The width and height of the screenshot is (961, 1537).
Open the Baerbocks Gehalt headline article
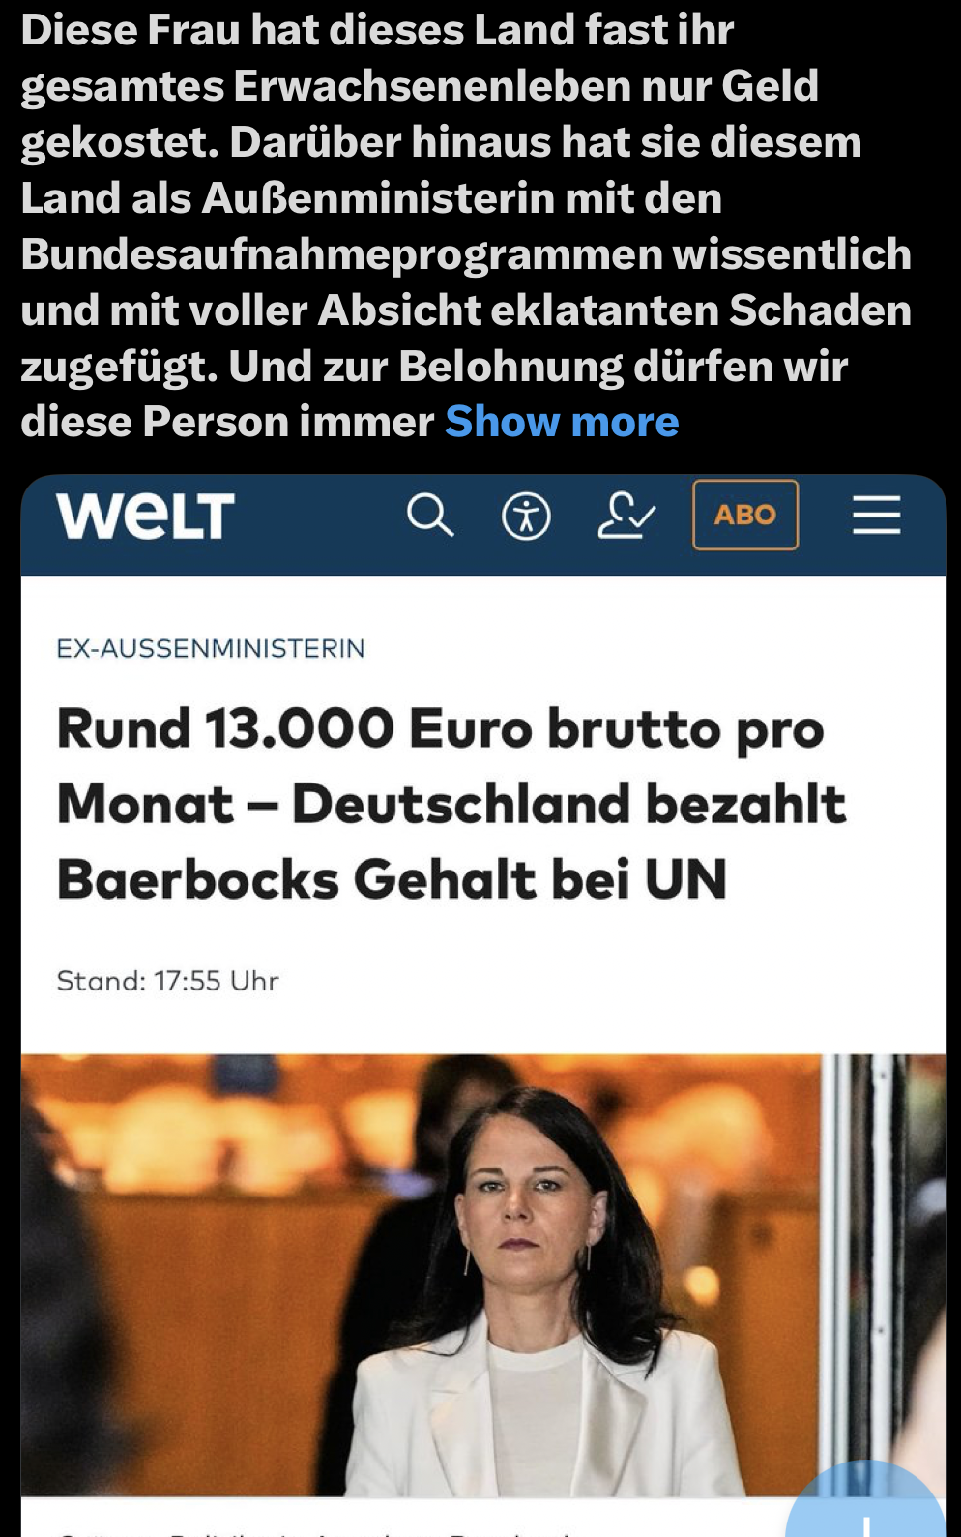click(451, 803)
